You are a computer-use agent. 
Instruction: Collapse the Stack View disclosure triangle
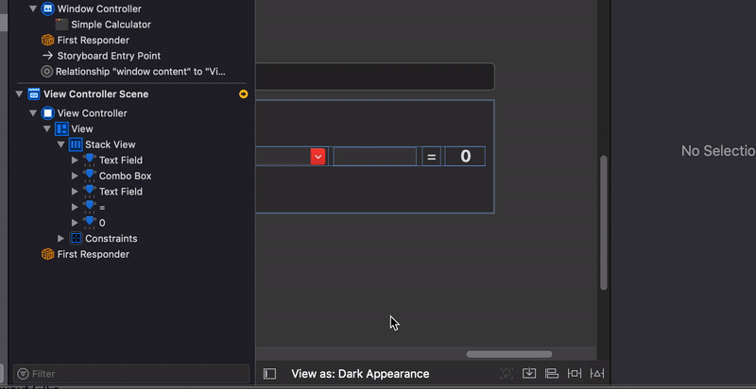pos(60,144)
